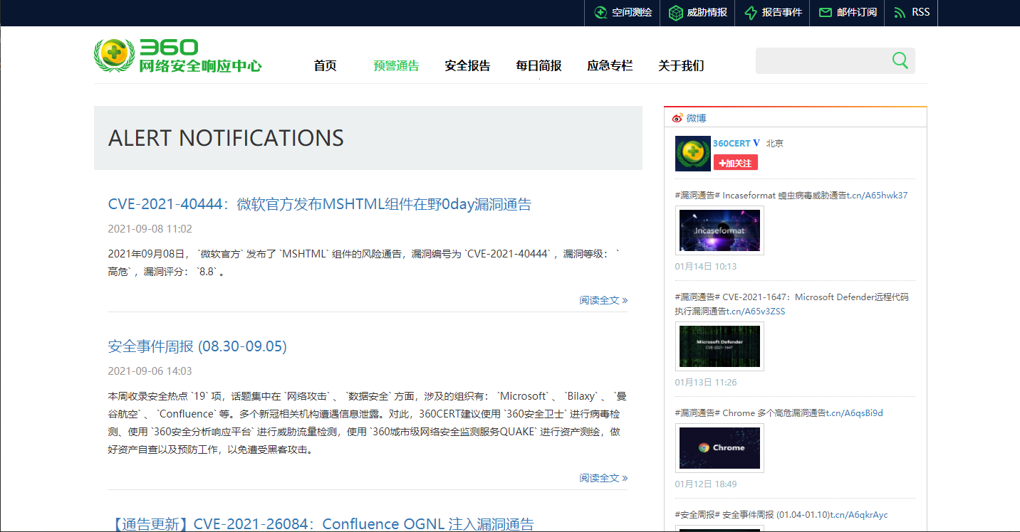Open the CVE-2021-26084 Confluence OGNL article title
This screenshot has height=532, width=1020.
322,524
